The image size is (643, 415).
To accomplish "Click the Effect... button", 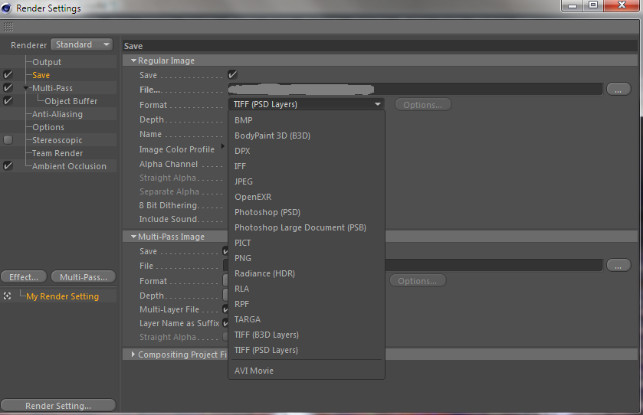I will point(24,277).
